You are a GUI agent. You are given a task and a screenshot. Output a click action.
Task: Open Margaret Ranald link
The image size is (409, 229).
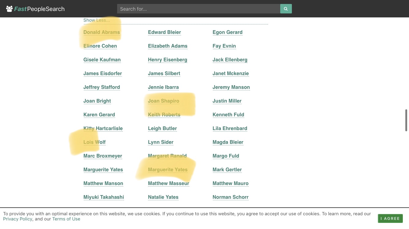point(167,156)
